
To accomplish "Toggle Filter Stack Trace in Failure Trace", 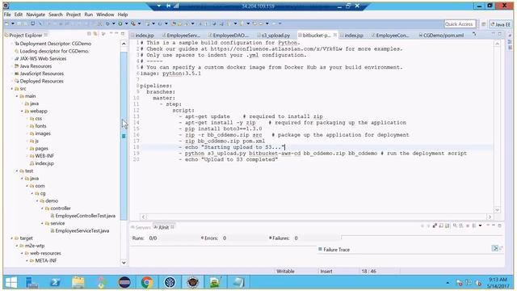I will (495, 248).
